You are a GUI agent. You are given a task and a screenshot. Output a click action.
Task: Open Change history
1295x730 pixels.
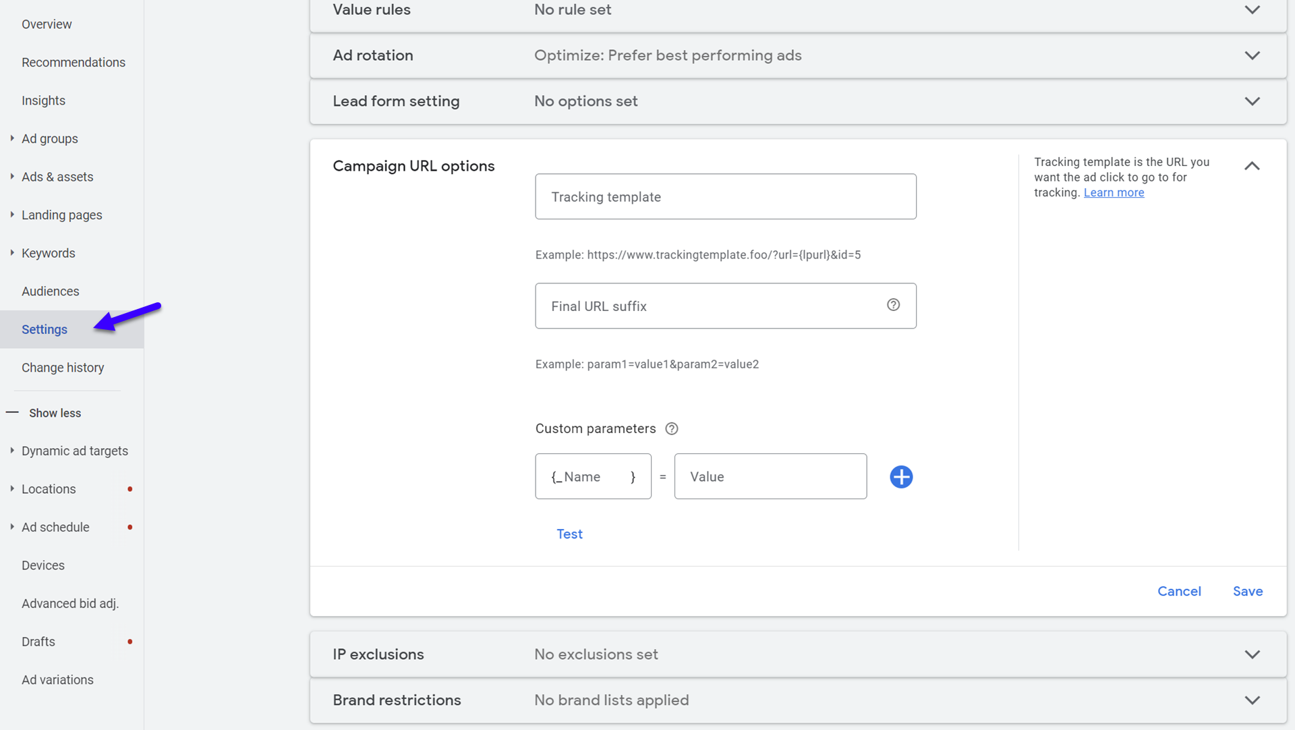63,368
